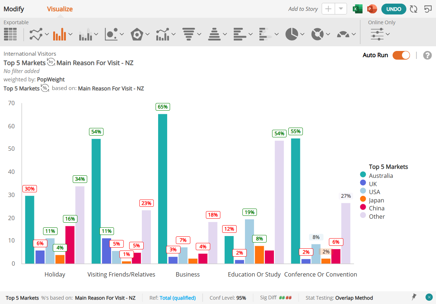Open the Online Only sliders settings icon

[x=377, y=34]
